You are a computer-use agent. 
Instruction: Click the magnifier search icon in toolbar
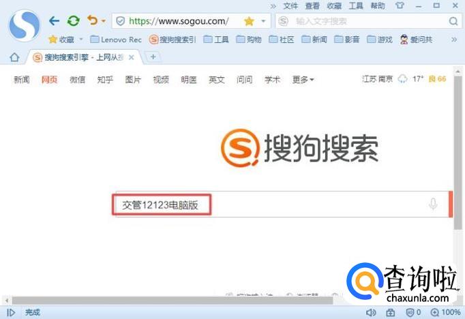point(453,21)
